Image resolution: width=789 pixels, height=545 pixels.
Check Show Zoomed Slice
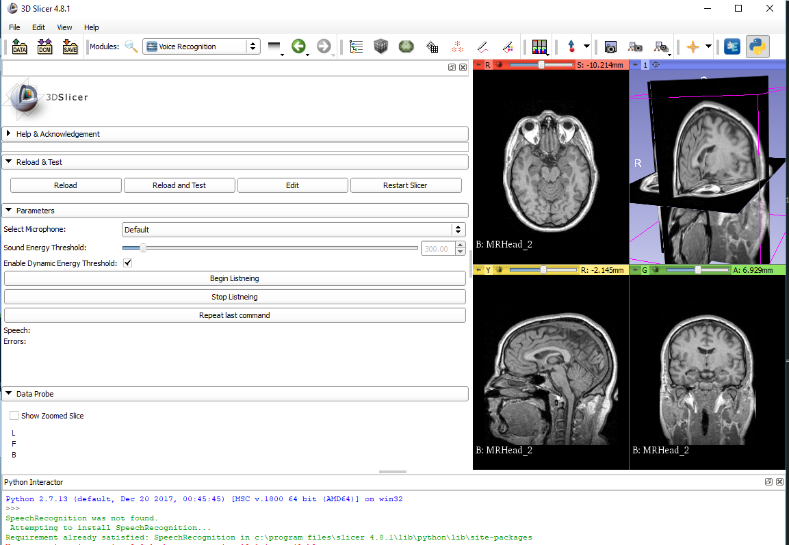pos(14,415)
